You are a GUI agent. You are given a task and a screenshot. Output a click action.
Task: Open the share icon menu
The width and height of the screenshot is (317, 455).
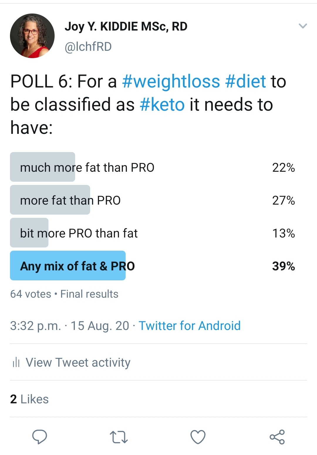click(277, 437)
